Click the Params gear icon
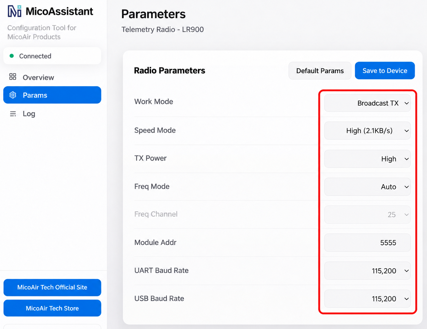The height and width of the screenshot is (329, 427). pyautogui.click(x=13, y=95)
